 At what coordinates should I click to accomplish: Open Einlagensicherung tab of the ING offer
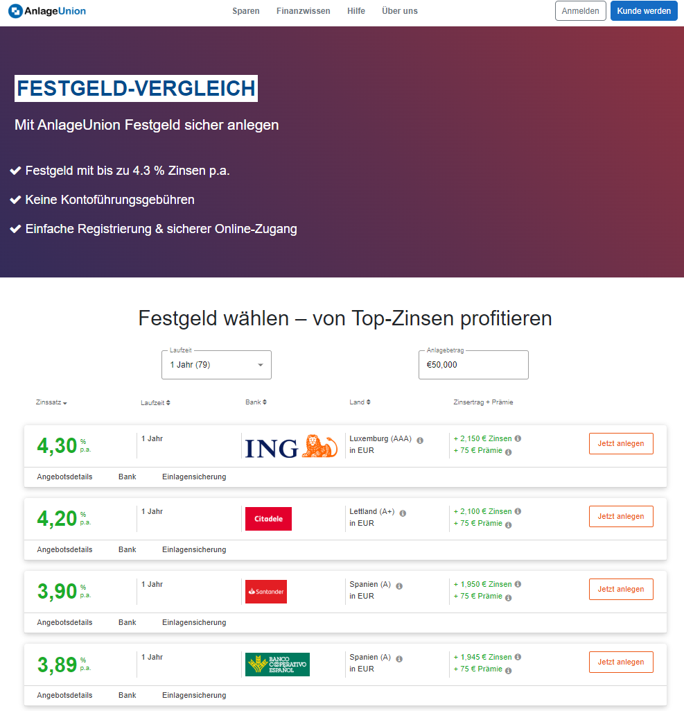194,477
